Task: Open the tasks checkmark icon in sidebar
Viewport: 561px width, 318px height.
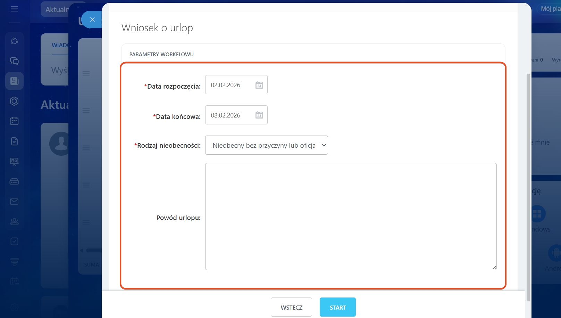Action: [14, 242]
